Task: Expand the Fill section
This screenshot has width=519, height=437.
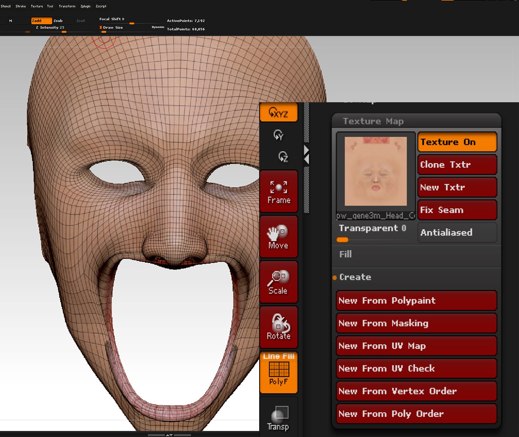Action: click(345, 254)
